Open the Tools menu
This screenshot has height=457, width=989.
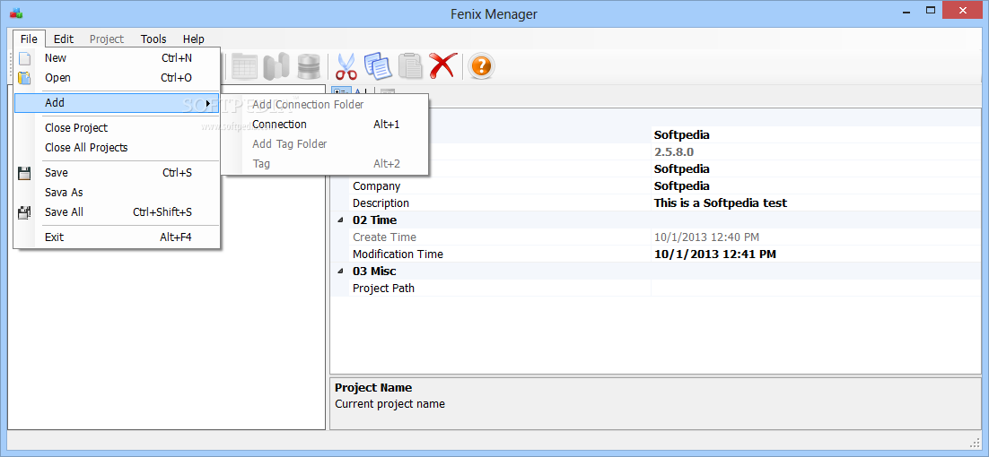pyautogui.click(x=153, y=39)
